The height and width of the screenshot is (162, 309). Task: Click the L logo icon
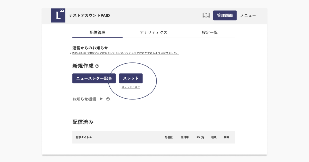click(58, 15)
